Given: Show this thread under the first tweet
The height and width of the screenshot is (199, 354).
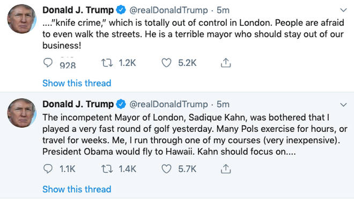Looking at the screenshot, I should point(77,83).
